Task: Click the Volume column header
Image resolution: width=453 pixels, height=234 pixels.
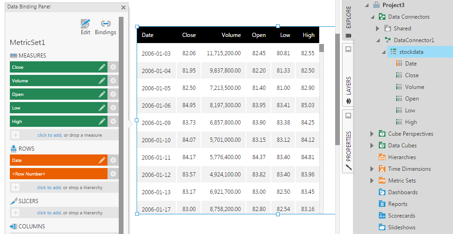Action: (231, 35)
